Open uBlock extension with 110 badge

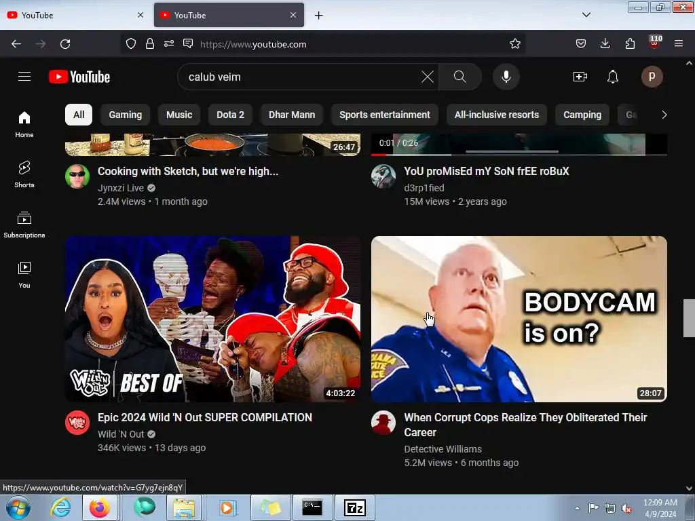[x=655, y=43]
